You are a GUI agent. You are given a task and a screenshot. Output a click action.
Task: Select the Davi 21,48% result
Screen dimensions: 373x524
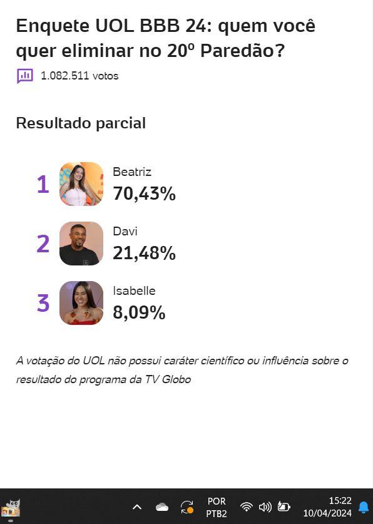[x=145, y=244]
